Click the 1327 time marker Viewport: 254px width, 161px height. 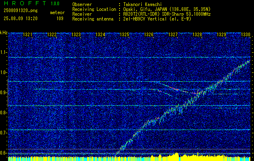point(173,34)
